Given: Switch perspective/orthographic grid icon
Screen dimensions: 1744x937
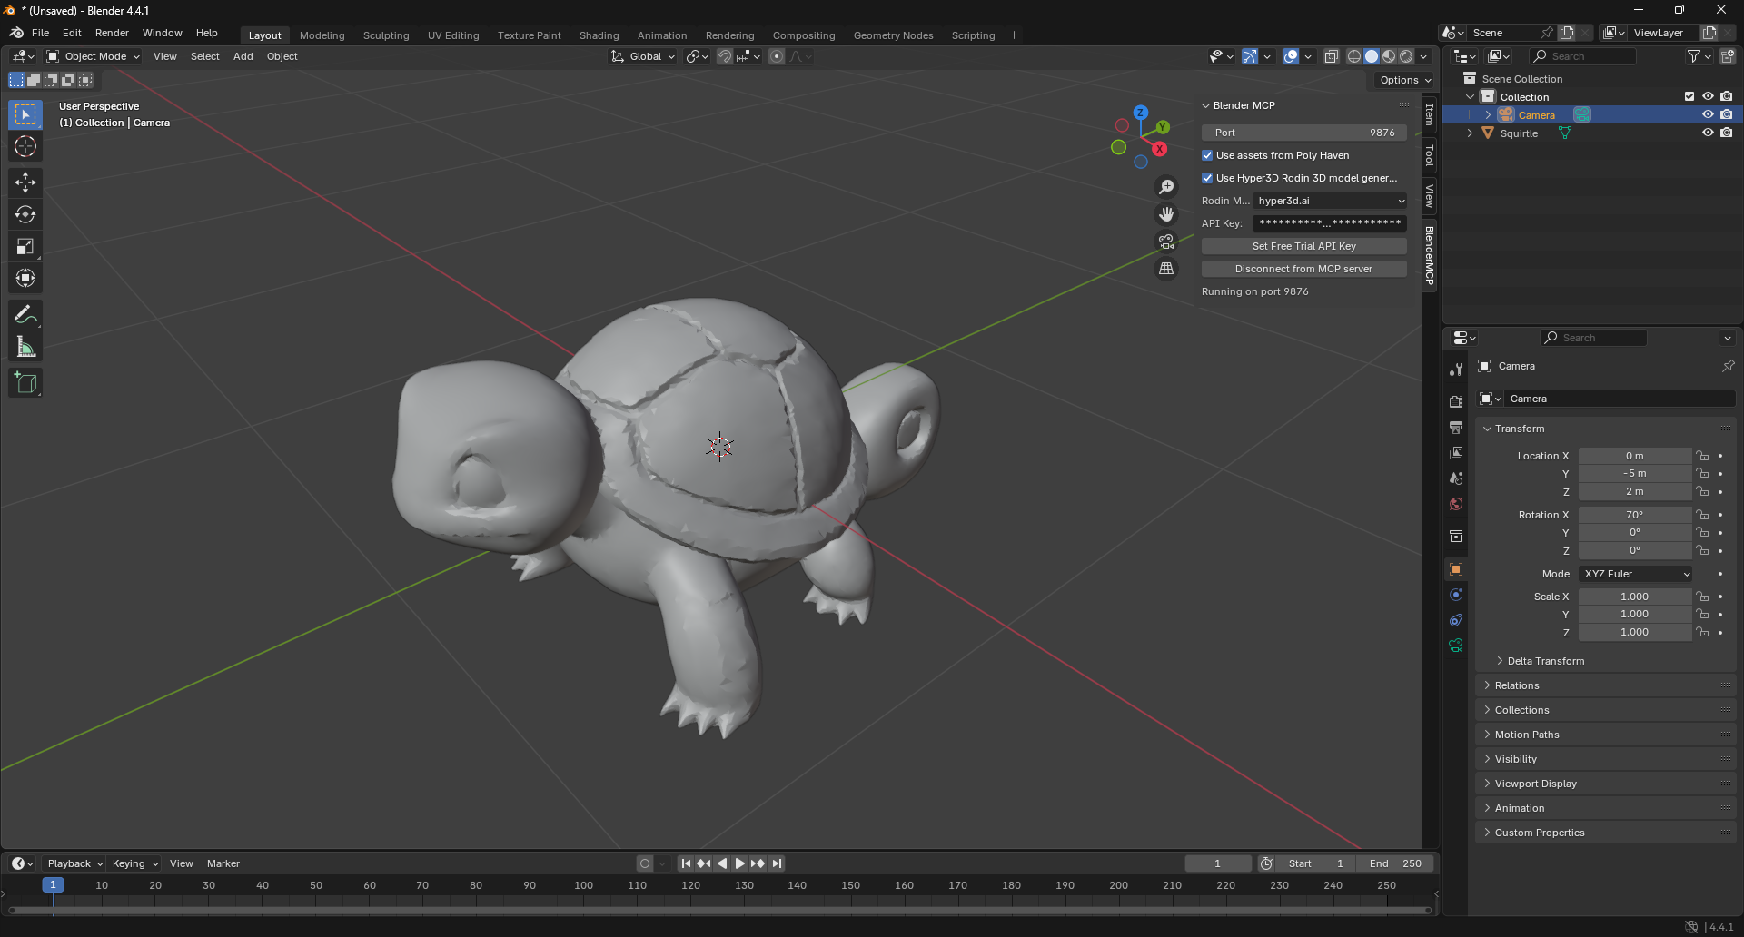Looking at the screenshot, I should click(1166, 269).
